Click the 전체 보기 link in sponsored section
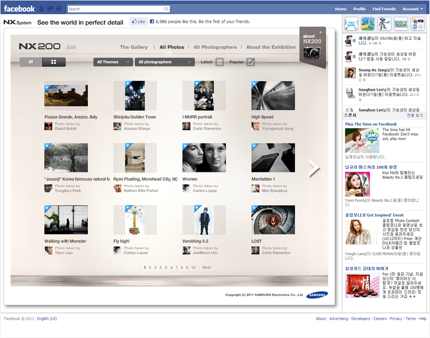 click(415, 115)
